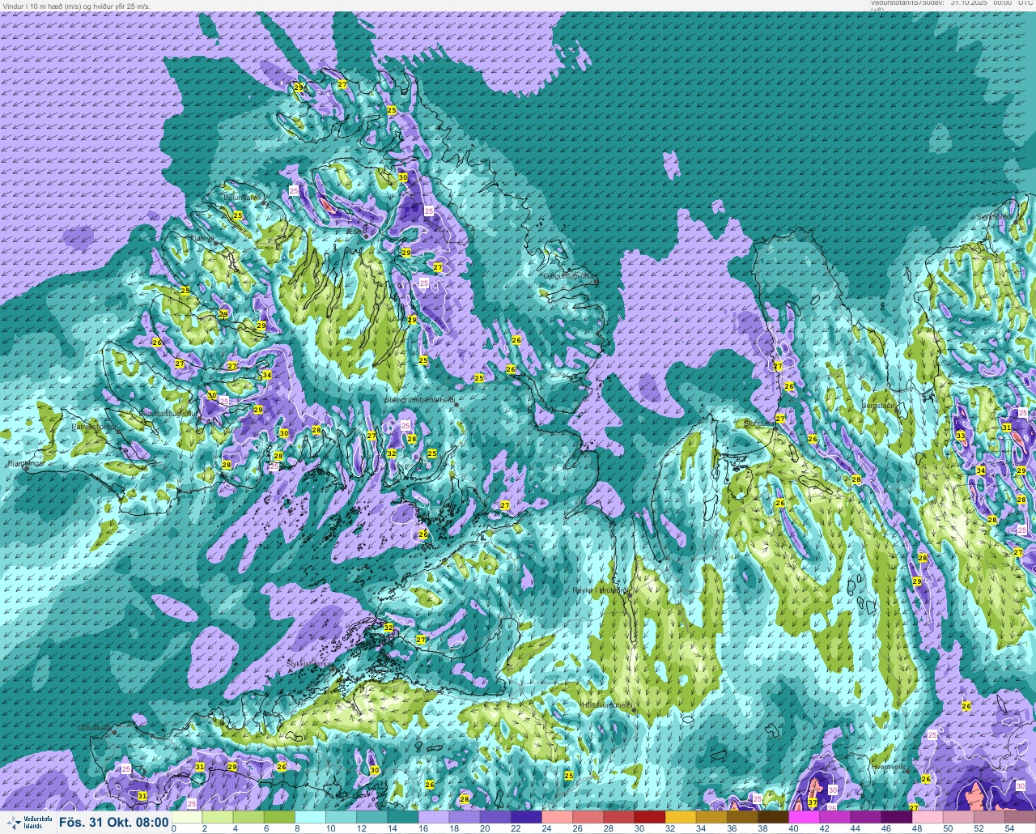This screenshot has width=1036, height=834.
Task: Select the 46–48 m/s dark purple legend swatch
Action: (898, 818)
